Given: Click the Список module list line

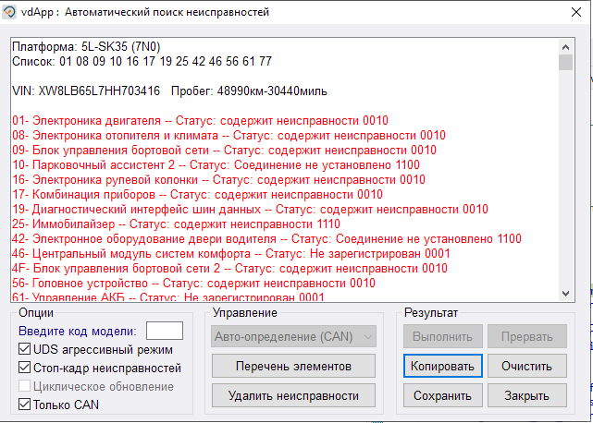Looking at the screenshot, I should pyautogui.click(x=142, y=62).
